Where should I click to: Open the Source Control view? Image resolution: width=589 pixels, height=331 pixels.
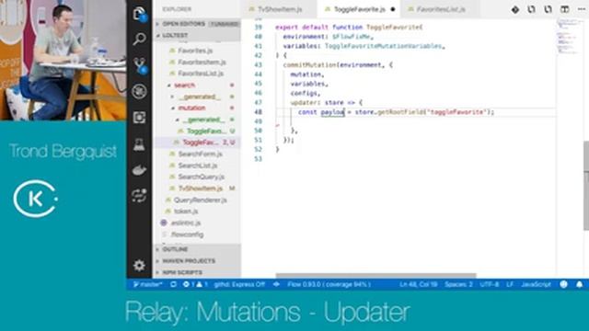pos(140,65)
